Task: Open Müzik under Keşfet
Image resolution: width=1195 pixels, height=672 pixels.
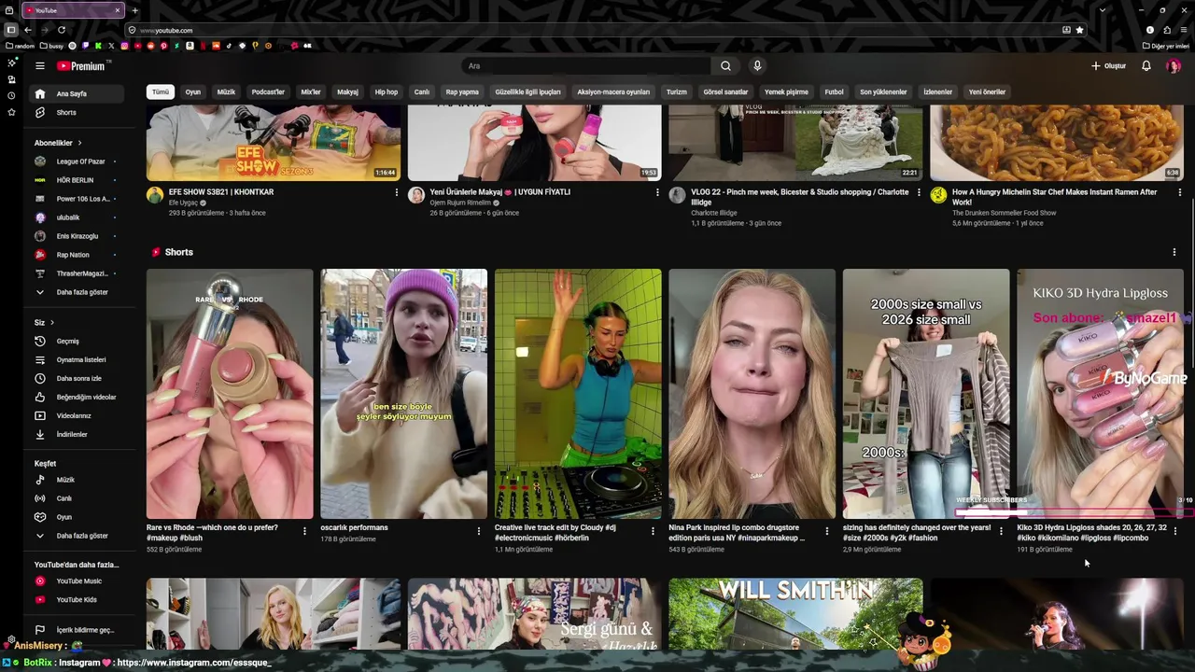Action: tap(78, 480)
